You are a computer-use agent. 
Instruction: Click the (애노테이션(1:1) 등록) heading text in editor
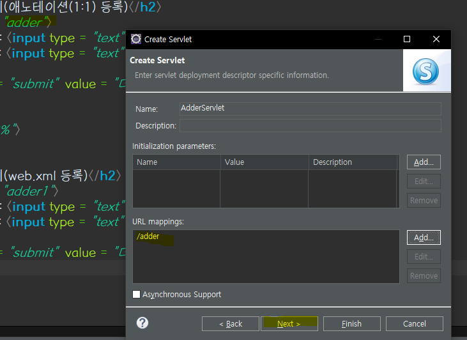[66, 7]
